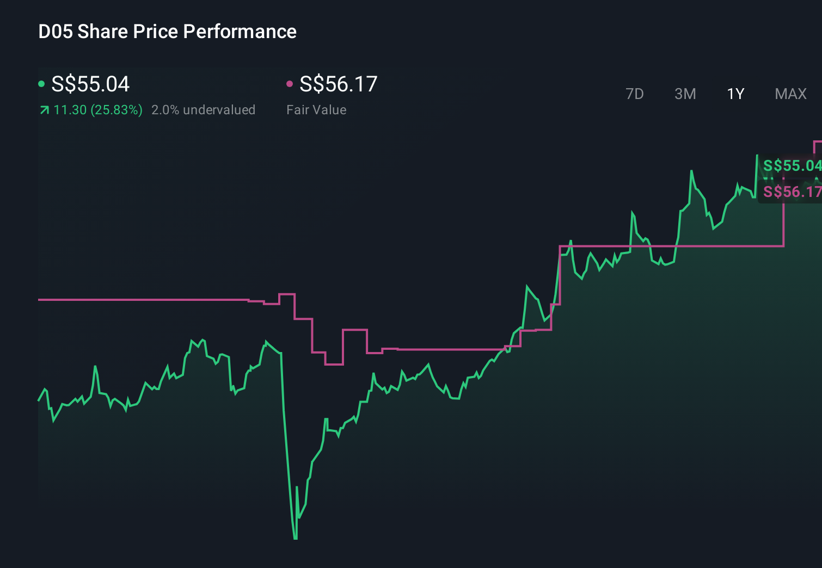Click the S$55.04 current price heading

click(90, 84)
